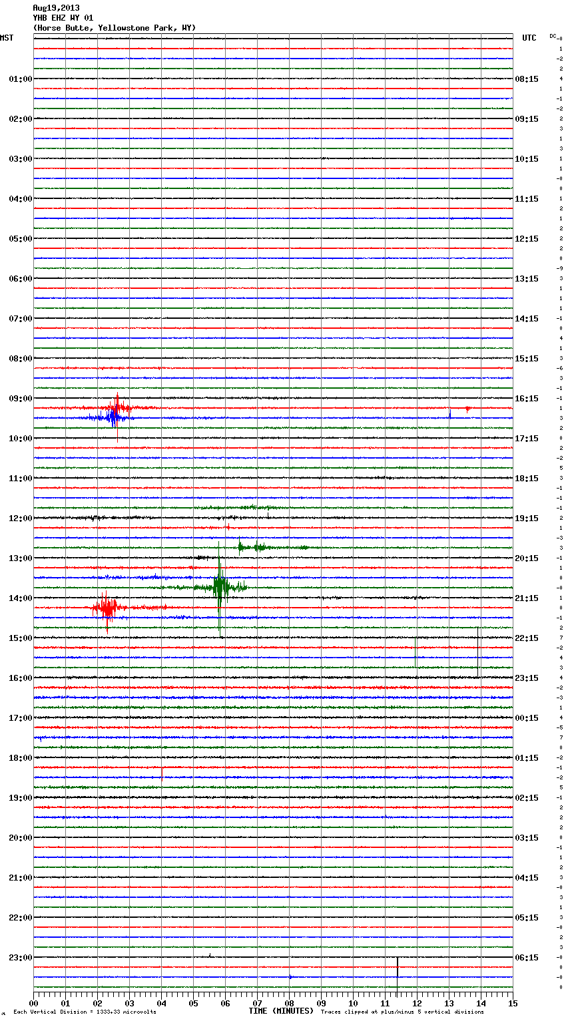This screenshot has height=1021, width=566.
Task: Click the "22:00" MST hour label
Action: coord(21,918)
